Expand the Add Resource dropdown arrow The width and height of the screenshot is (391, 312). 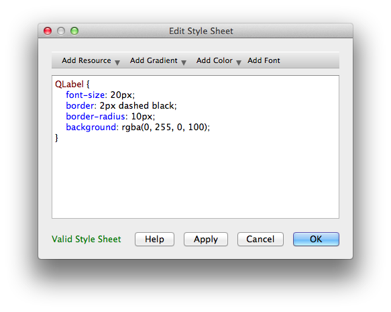117,62
